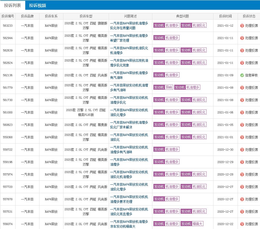Click the green check icon for complaint 562136
Image resolution: width=260 pixels, height=229 pixels.
(242, 75)
